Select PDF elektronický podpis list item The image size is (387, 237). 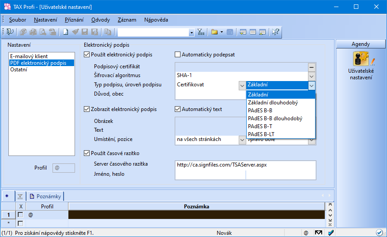41,63
